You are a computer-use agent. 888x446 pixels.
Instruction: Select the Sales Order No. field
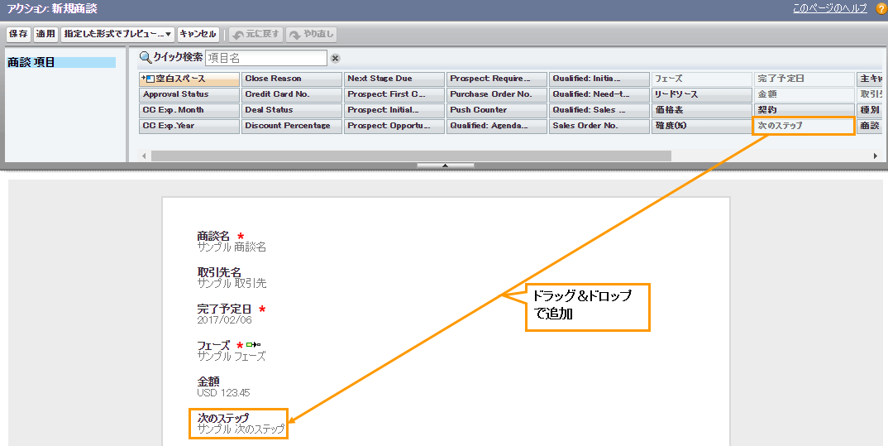(599, 127)
